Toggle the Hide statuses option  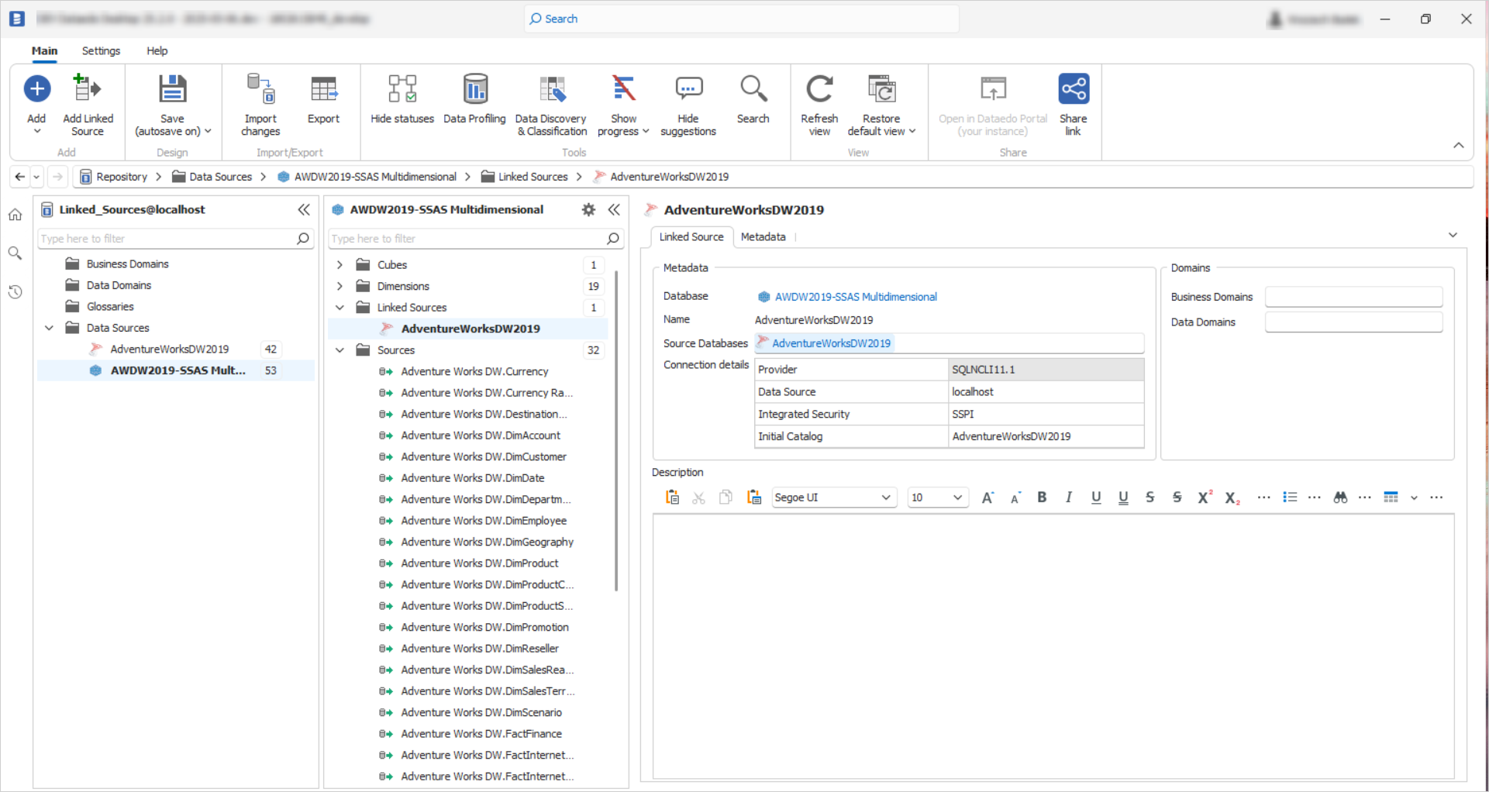(x=402, y=99)
